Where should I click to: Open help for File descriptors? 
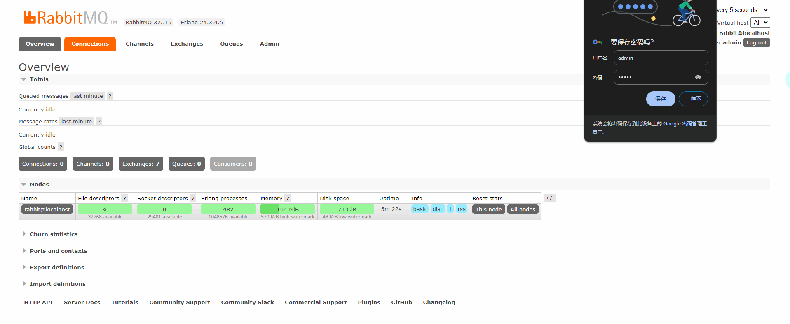(124, 198)
